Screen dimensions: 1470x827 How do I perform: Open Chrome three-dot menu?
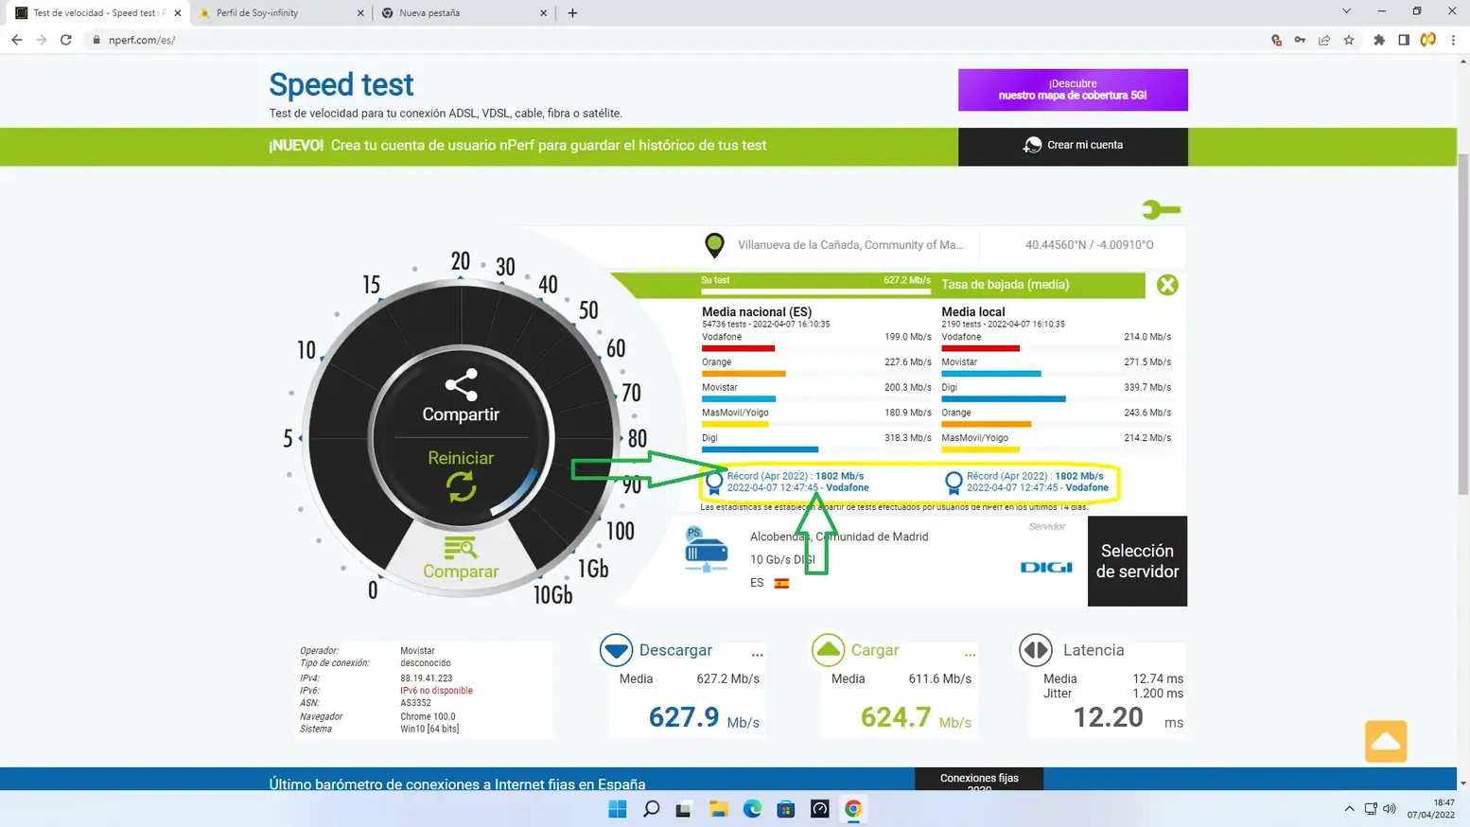tap(1453, 40)
